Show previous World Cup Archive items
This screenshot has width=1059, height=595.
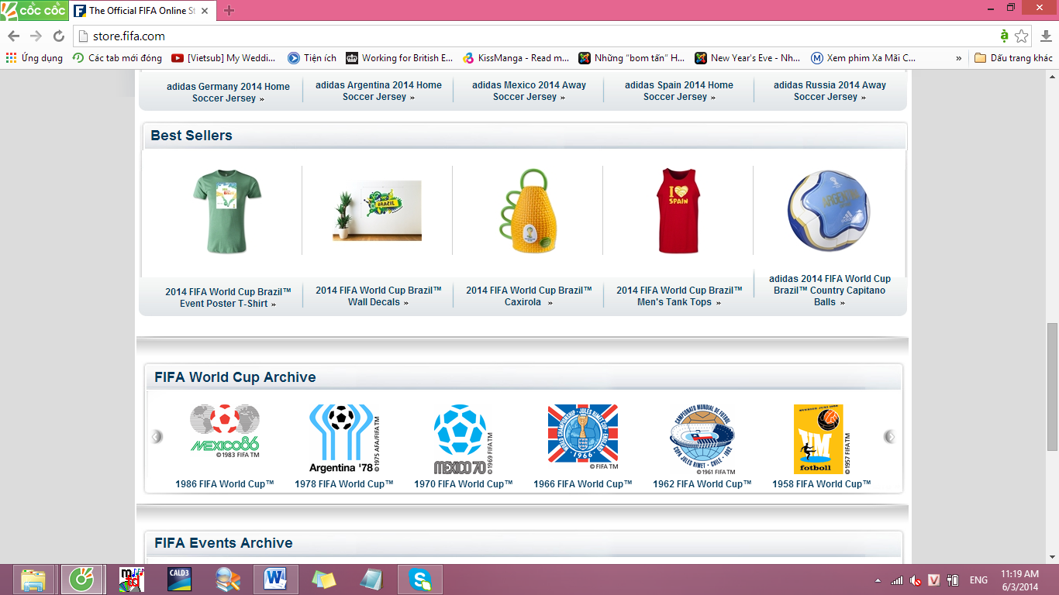[x=157, y=437]
